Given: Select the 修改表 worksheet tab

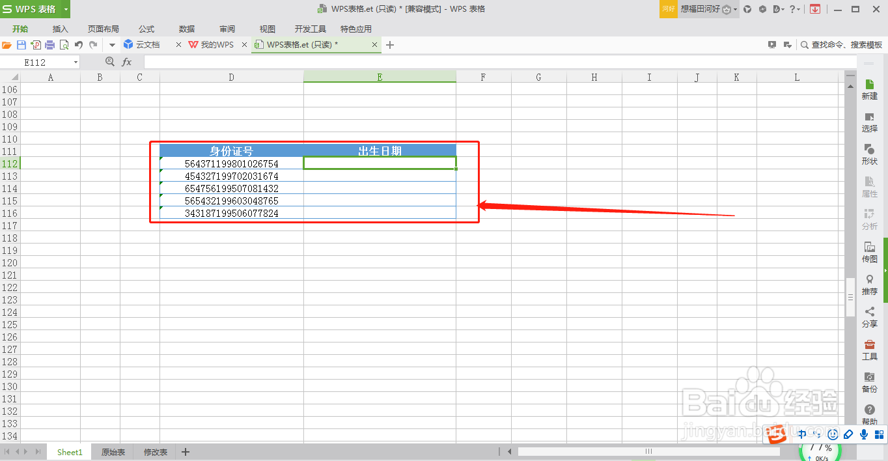Looking at the screenshot, I should click(x=156, y=452).
